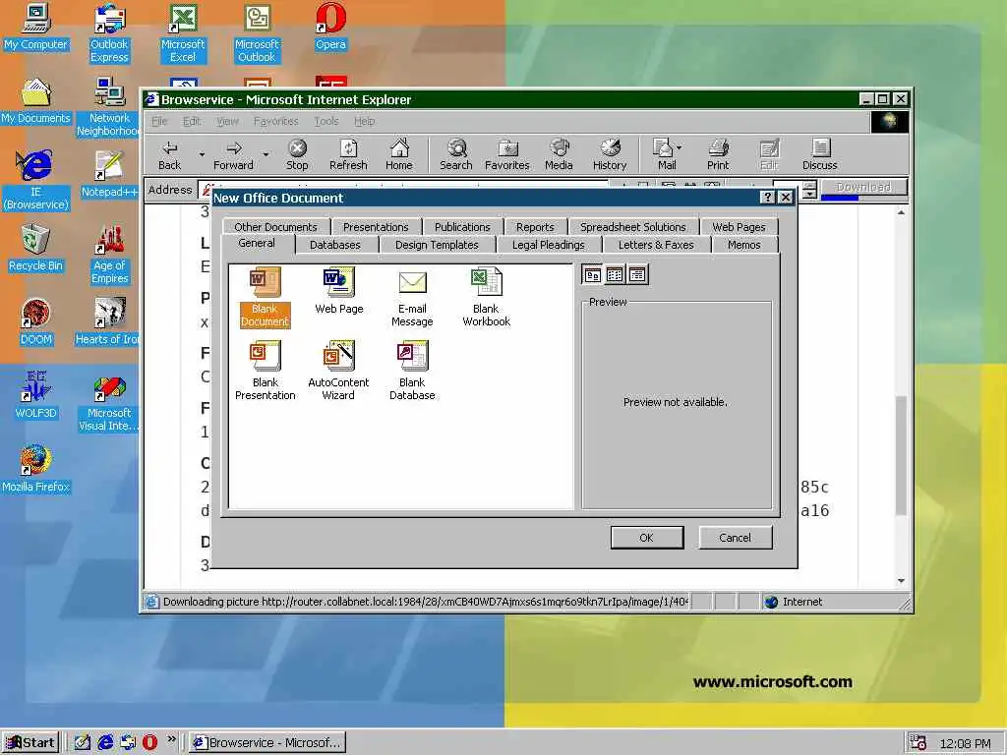This screenshot has height=755, width=1007.
Task: Open the Help menu in Internet Explorer
Action: pos(364,121)
